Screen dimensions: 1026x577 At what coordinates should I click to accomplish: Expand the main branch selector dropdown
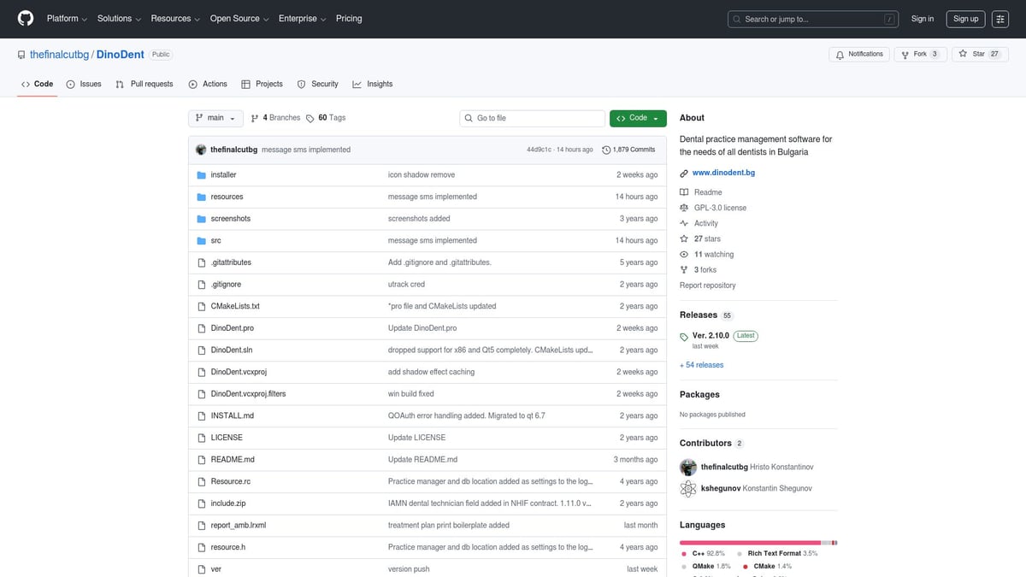215,118
